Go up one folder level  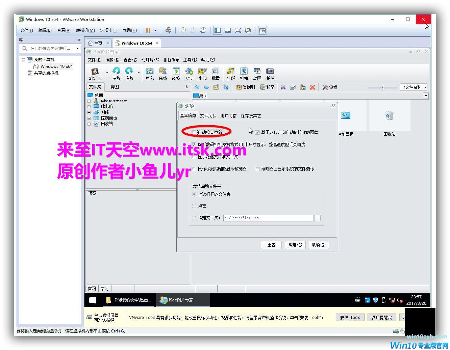coord(216,87)
